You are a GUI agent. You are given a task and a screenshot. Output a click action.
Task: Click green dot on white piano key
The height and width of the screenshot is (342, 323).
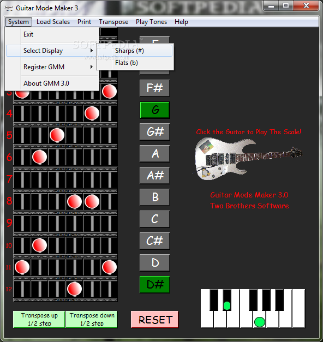coord(260,322)
